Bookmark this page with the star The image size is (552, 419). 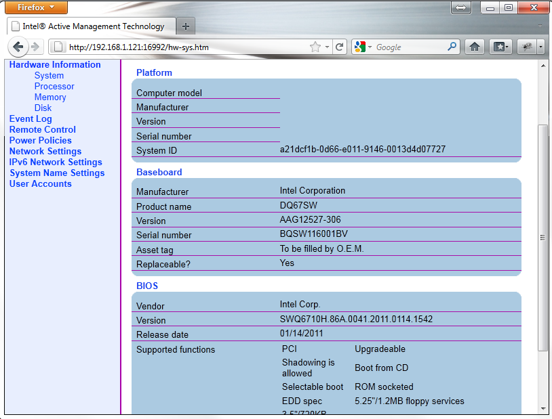(315, 47)
